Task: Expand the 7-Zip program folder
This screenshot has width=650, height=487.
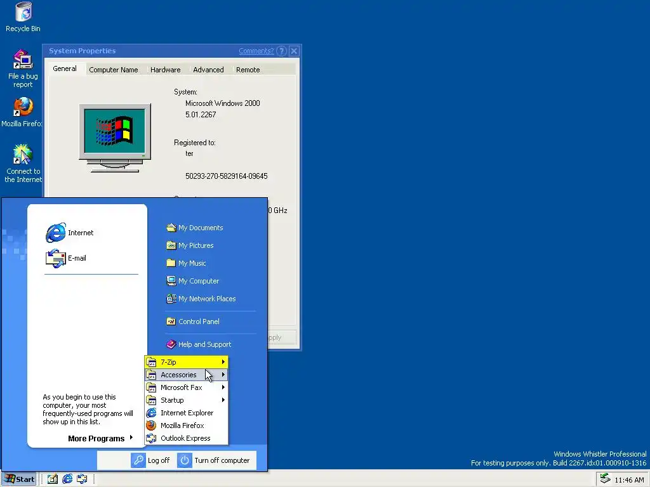Action: [186, 362]
